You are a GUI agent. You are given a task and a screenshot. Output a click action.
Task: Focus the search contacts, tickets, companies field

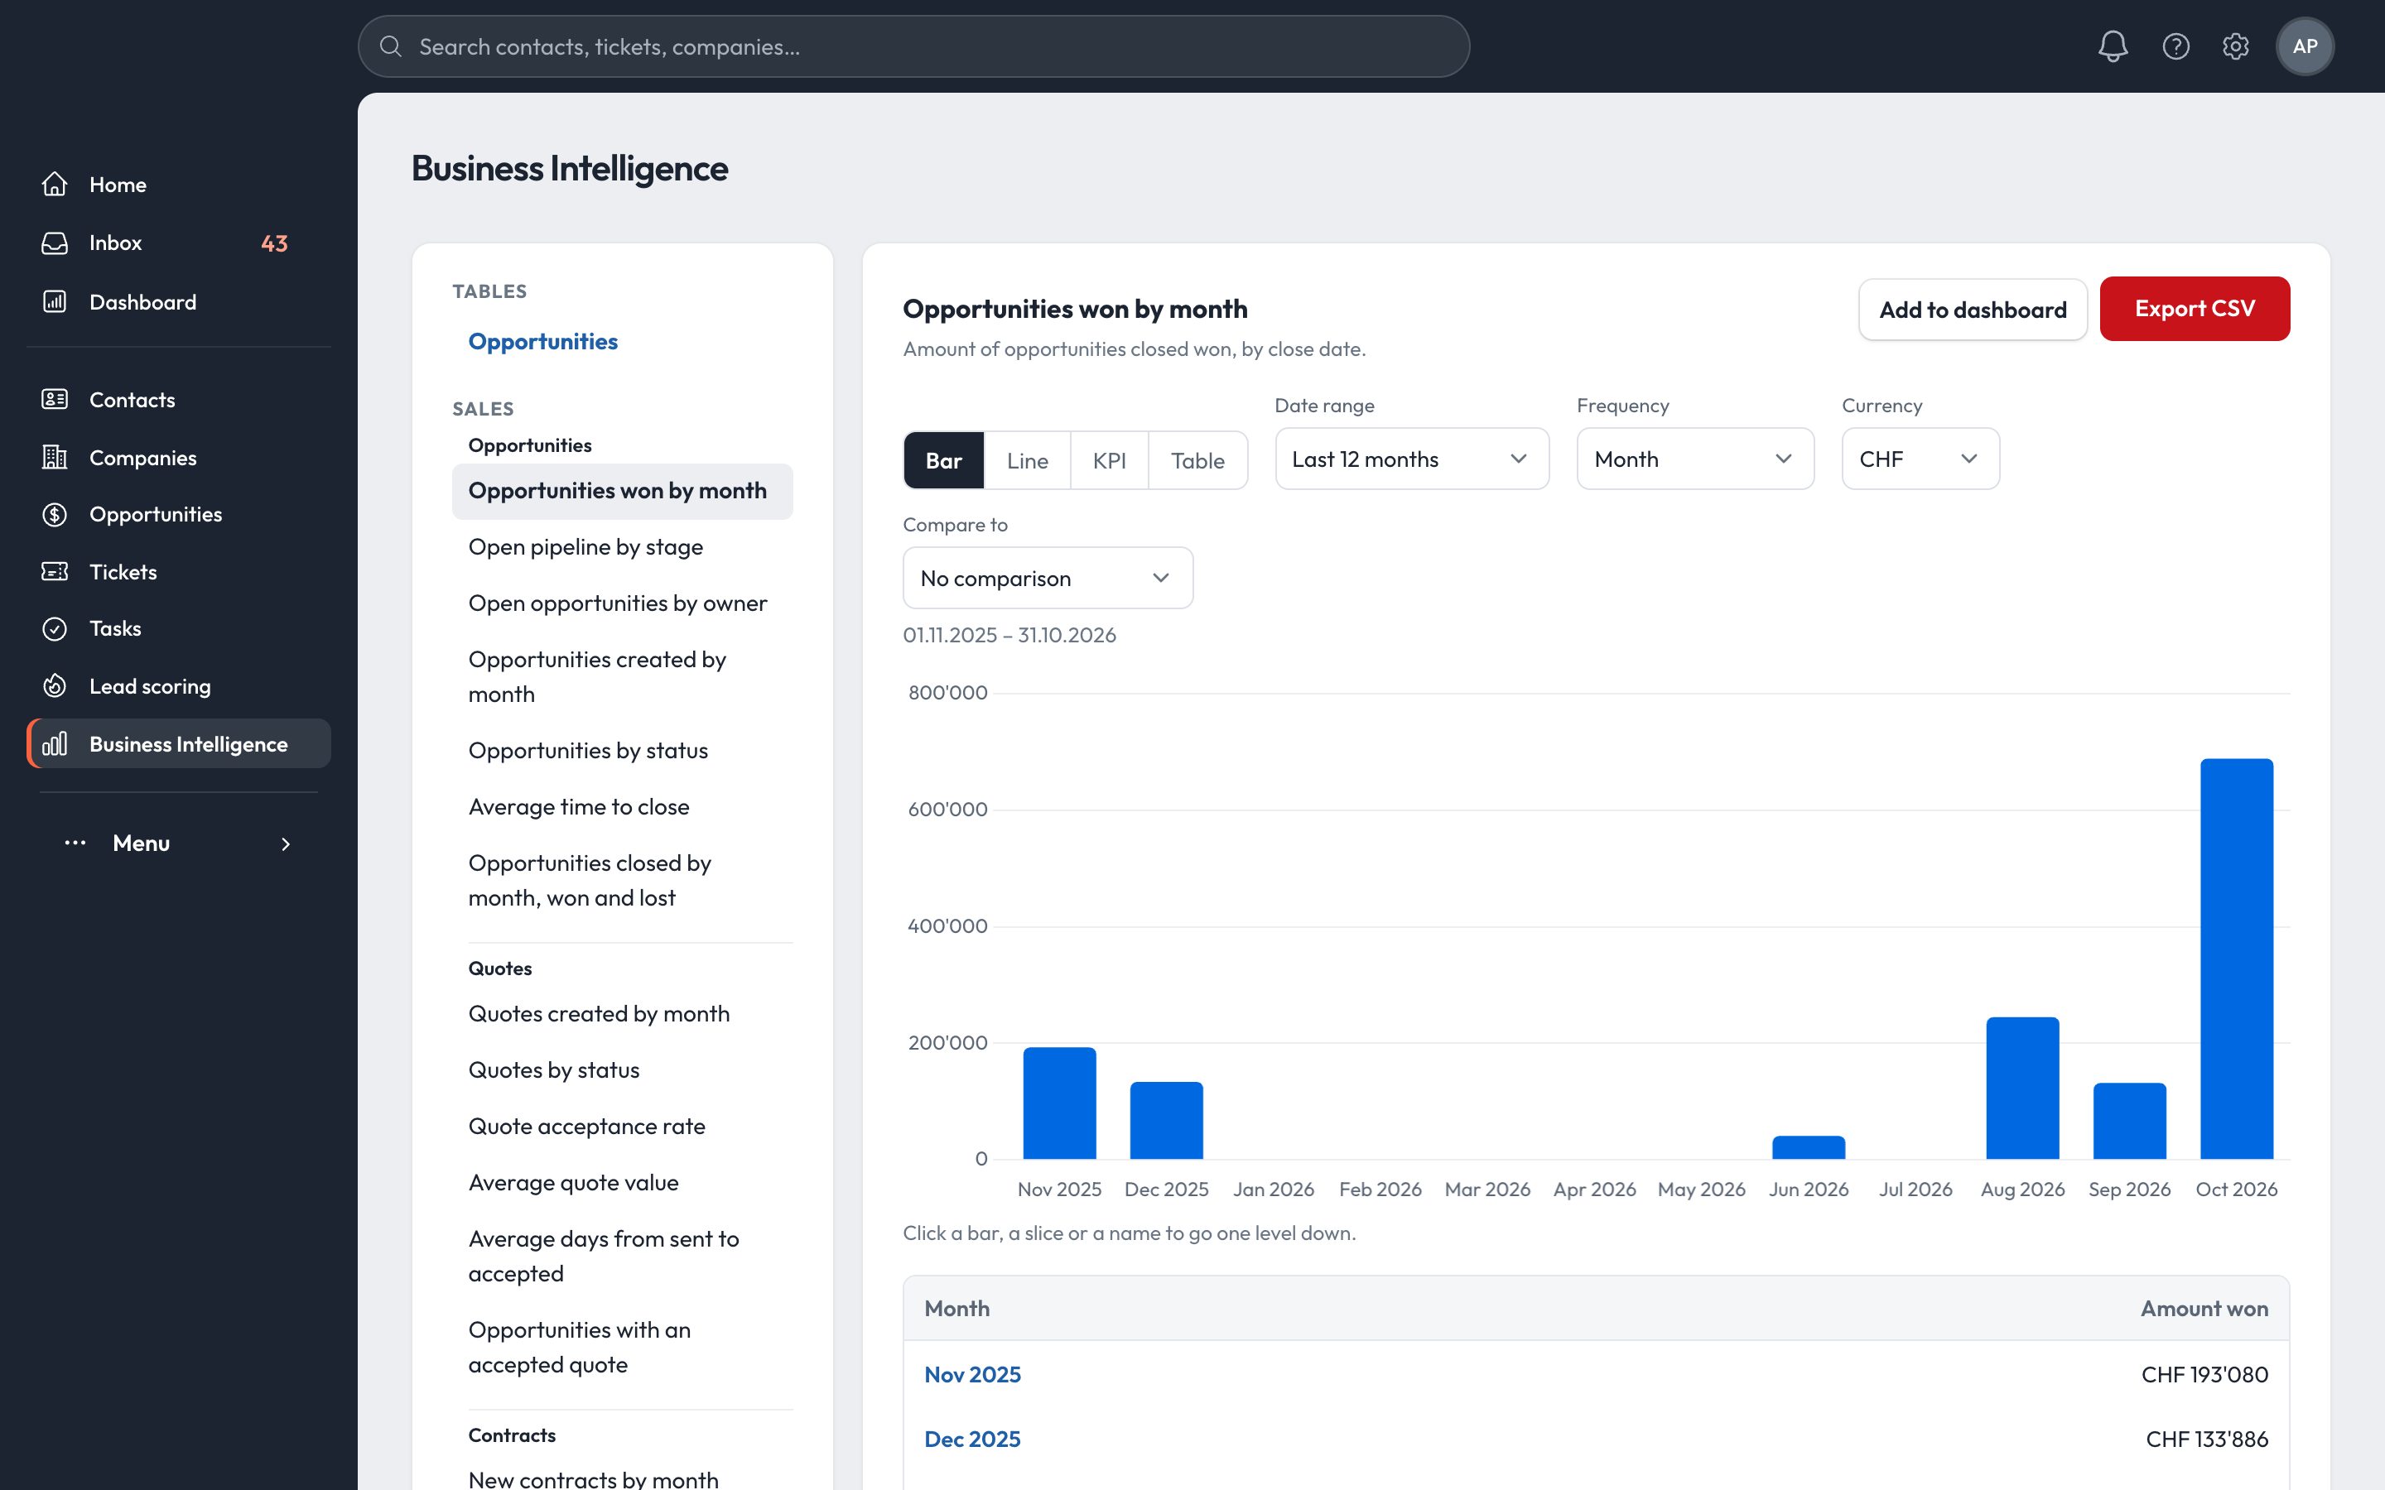tap(913, 46)
